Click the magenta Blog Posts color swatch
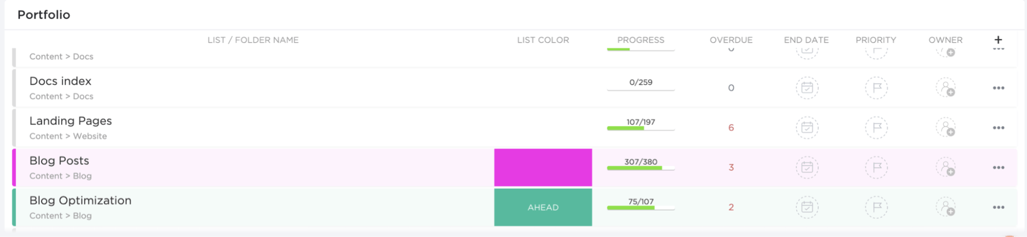1027x237 pixels. [x=543, y=167]
